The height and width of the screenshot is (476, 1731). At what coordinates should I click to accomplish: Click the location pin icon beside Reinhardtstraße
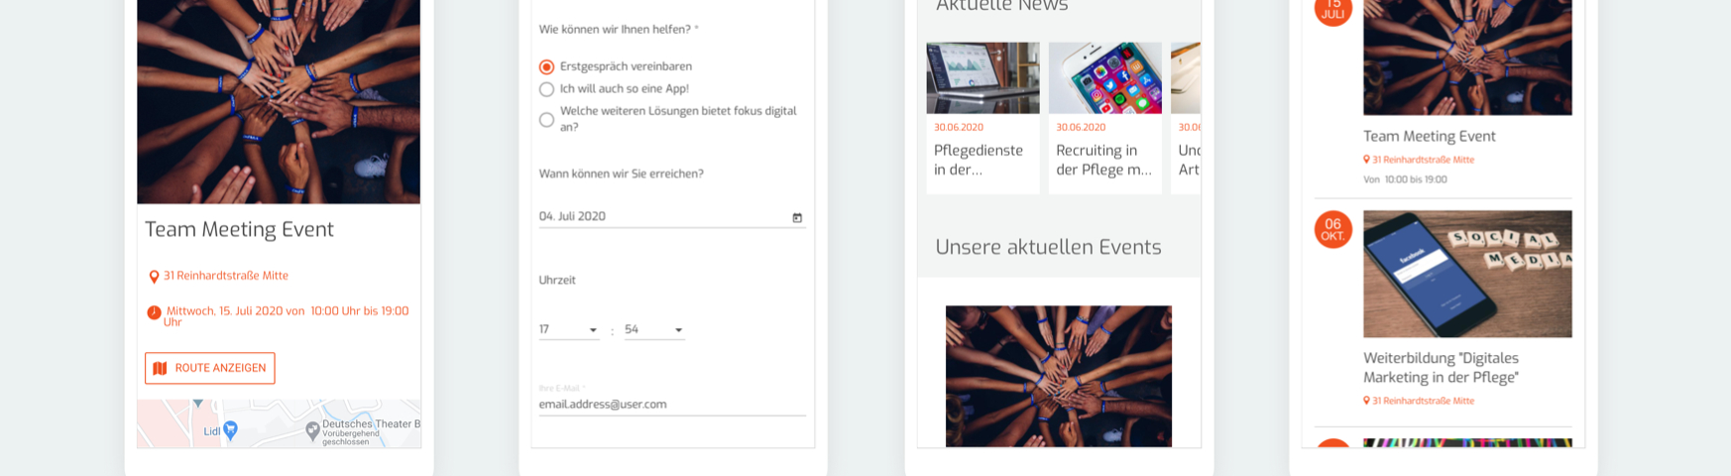coord(154,277)
